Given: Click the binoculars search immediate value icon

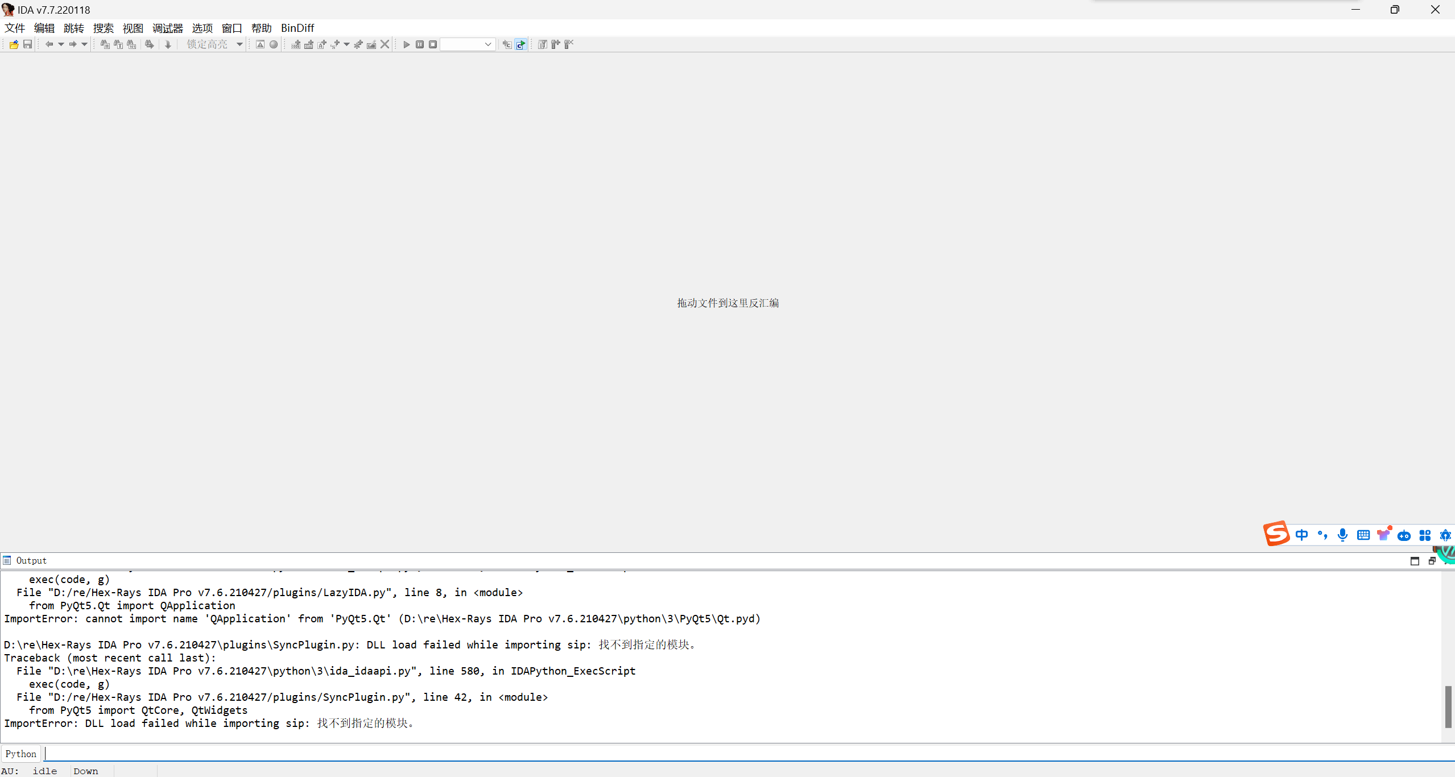Looking at the screenshot, I should pos(105,44).
